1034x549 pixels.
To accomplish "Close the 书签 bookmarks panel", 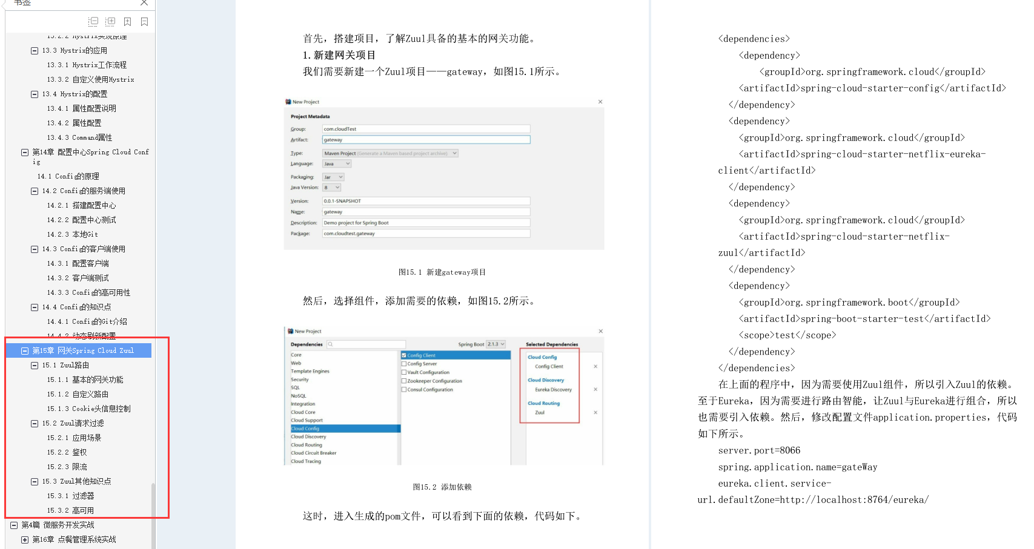I will tap(144, 2).
